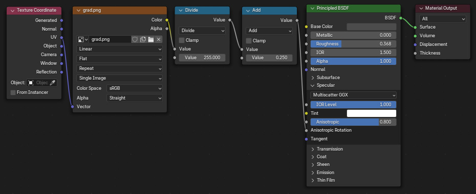Toggle Clamp checkbox on the Add node
476x194 pixels.
(x=249, y=40)
